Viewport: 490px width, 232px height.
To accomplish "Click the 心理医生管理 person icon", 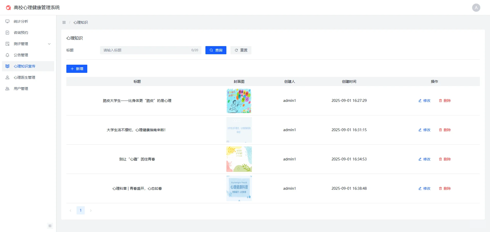I will click(x=7, y=77).
